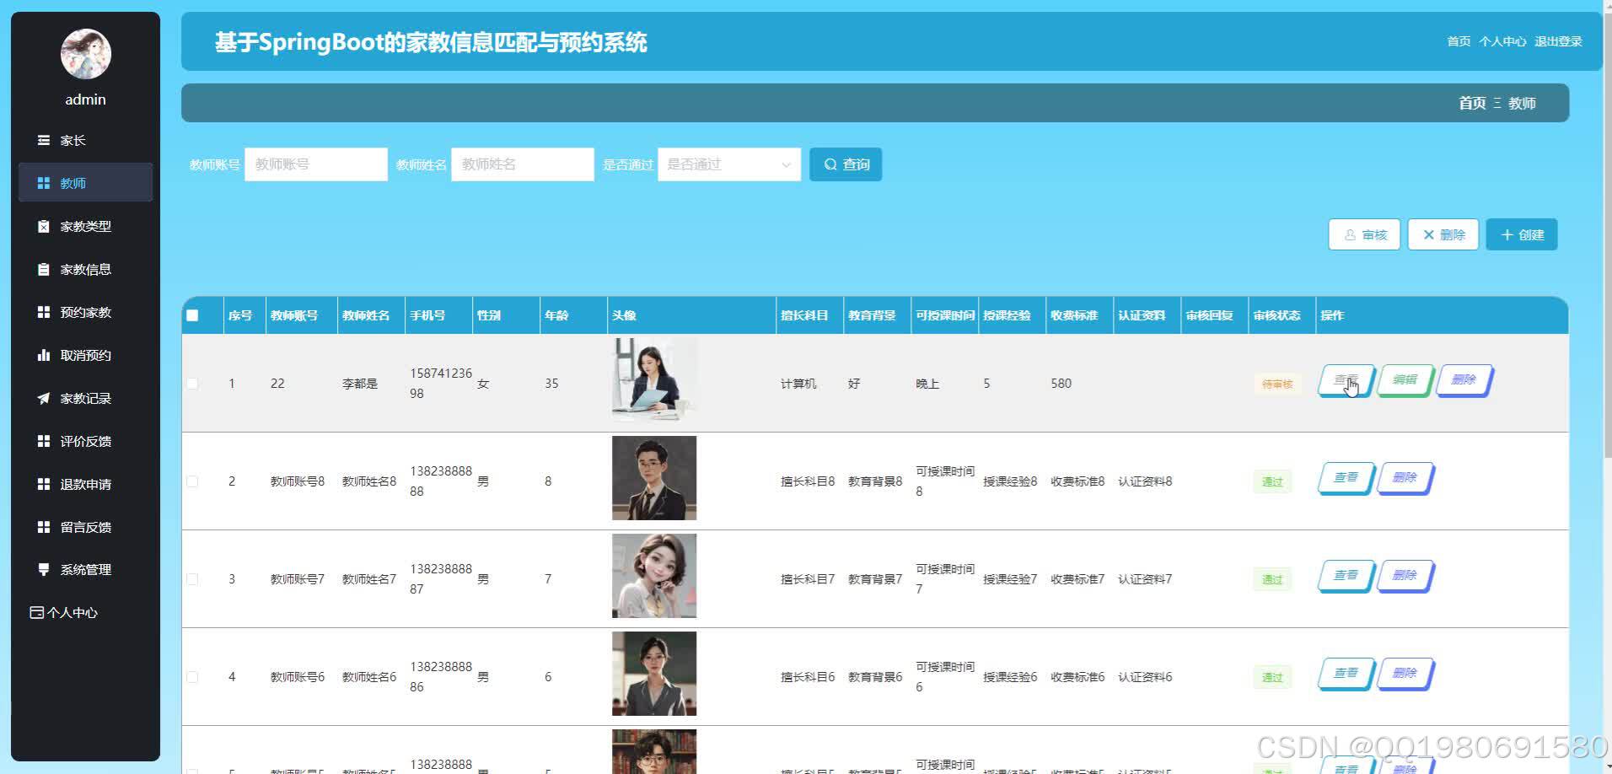The height and width of the screenshot is (774, 1612).
Task: Check the row checkbox for 教师姓名8
Action: click(x=192, y=481)
